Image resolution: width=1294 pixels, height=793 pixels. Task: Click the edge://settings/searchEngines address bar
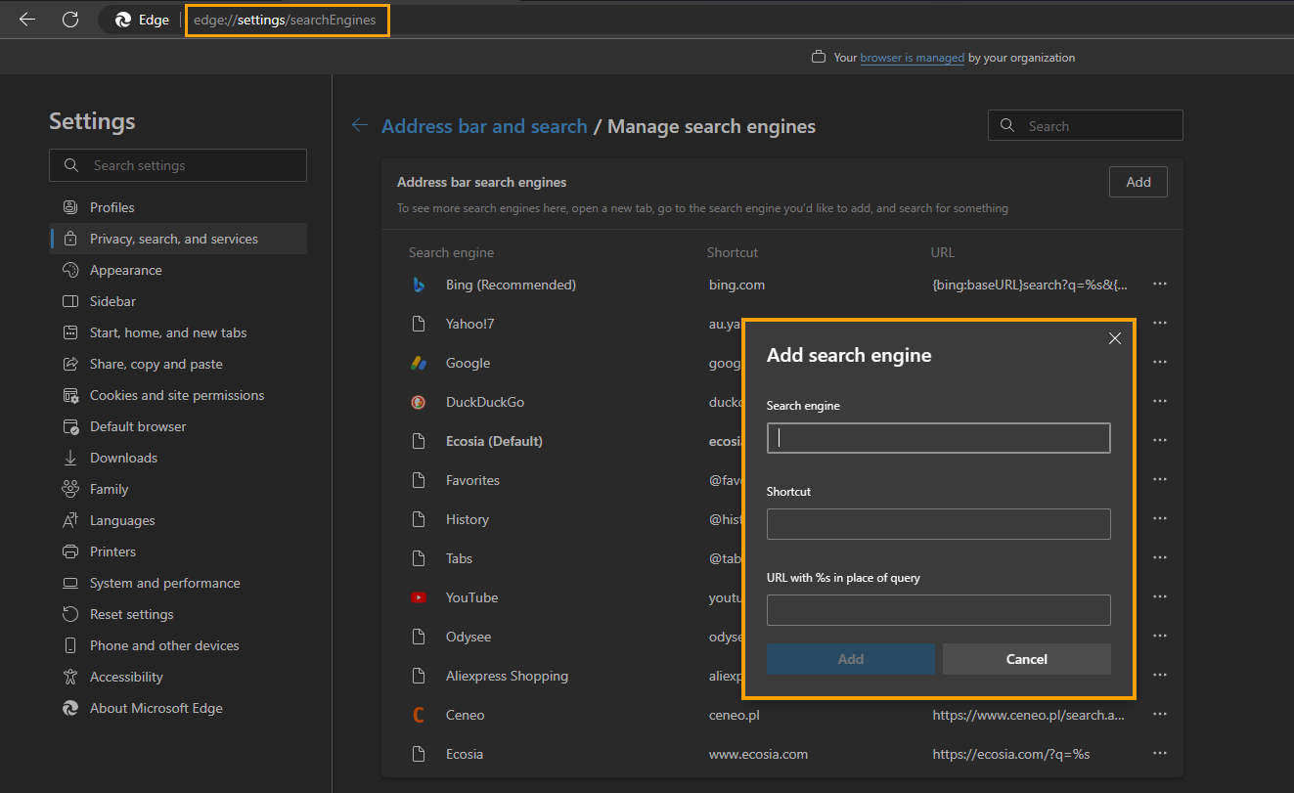pos(285,20)
